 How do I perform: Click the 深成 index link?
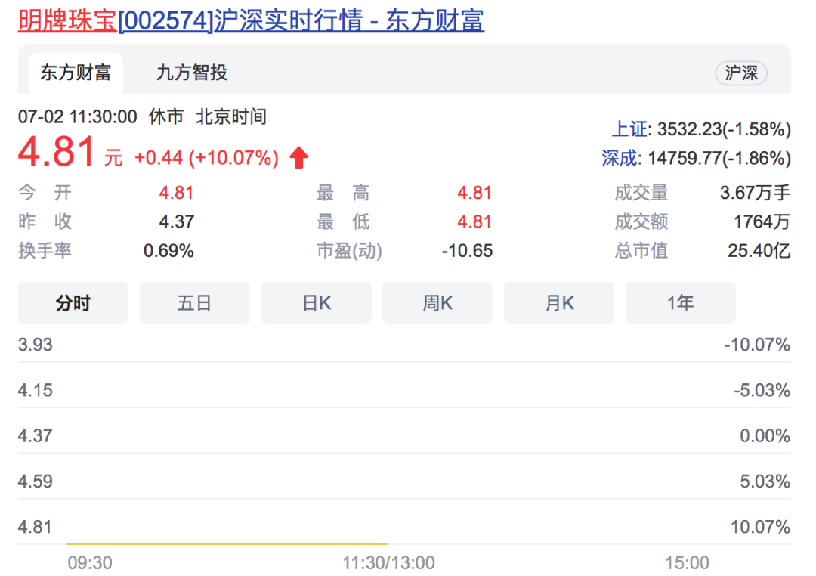(621, 158)
